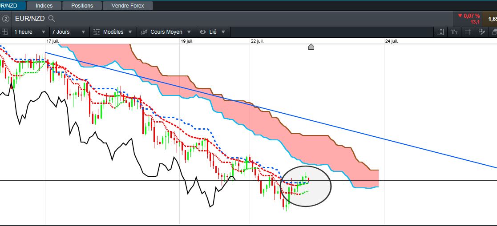Toggle the chart grid lines icon
Image resolution: width=497 pixels, height=226 pixels.
click(468, 32)
